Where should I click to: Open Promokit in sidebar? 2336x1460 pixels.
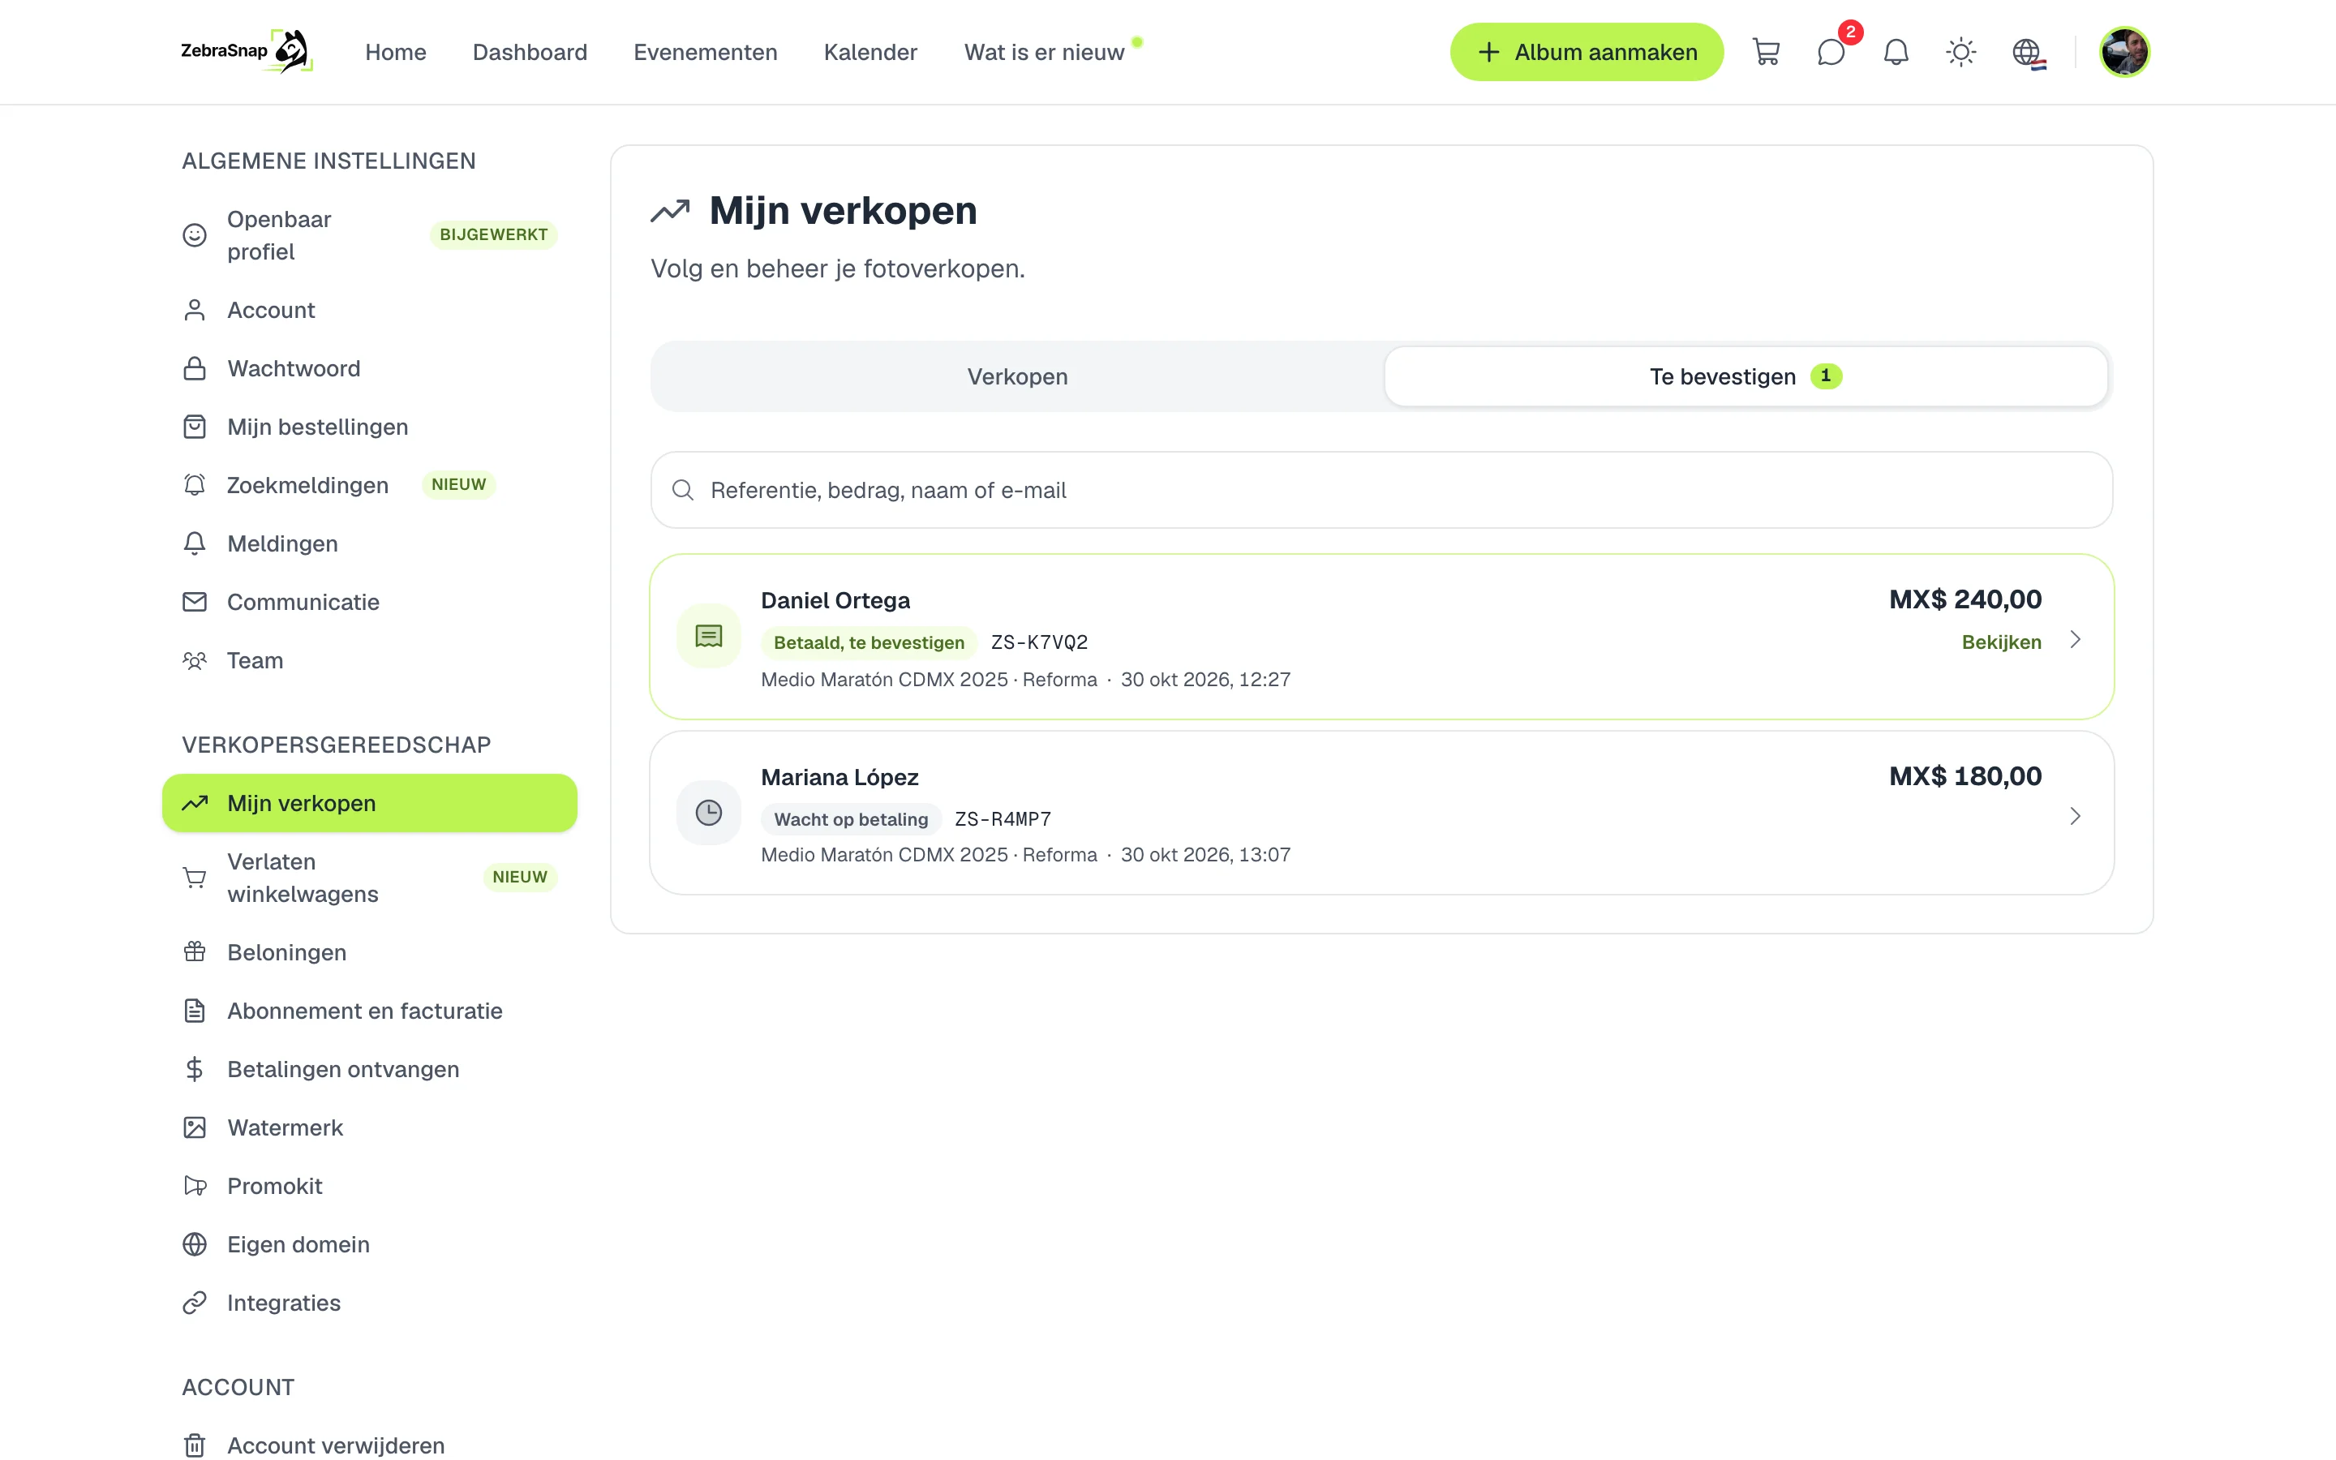(370, 1186)
